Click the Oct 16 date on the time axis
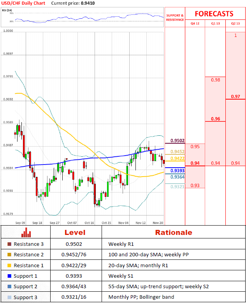Viewport: 246px width, 303px height. 89,223
